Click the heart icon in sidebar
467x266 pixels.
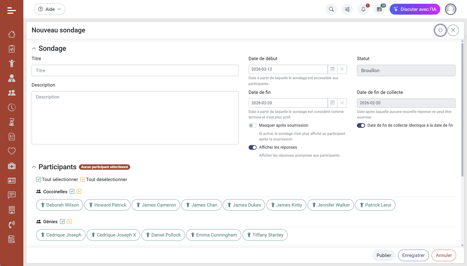pyautogui.click(x=12, y=151)
